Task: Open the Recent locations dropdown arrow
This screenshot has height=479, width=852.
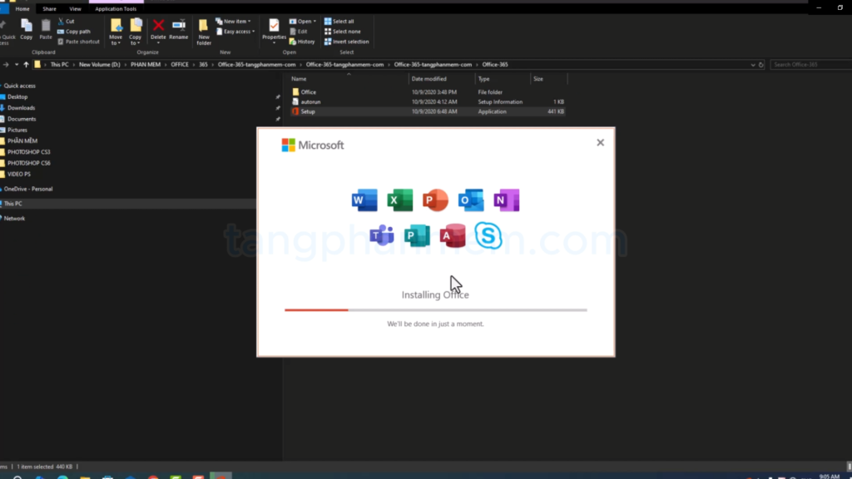Action: (17, 65)
